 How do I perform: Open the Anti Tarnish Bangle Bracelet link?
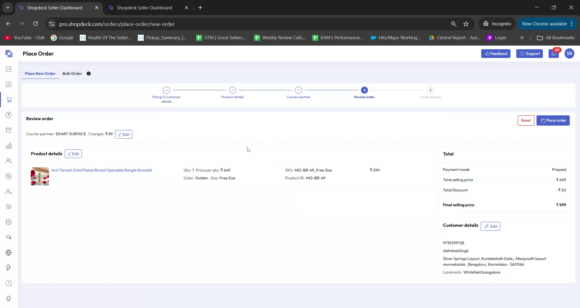101,170
